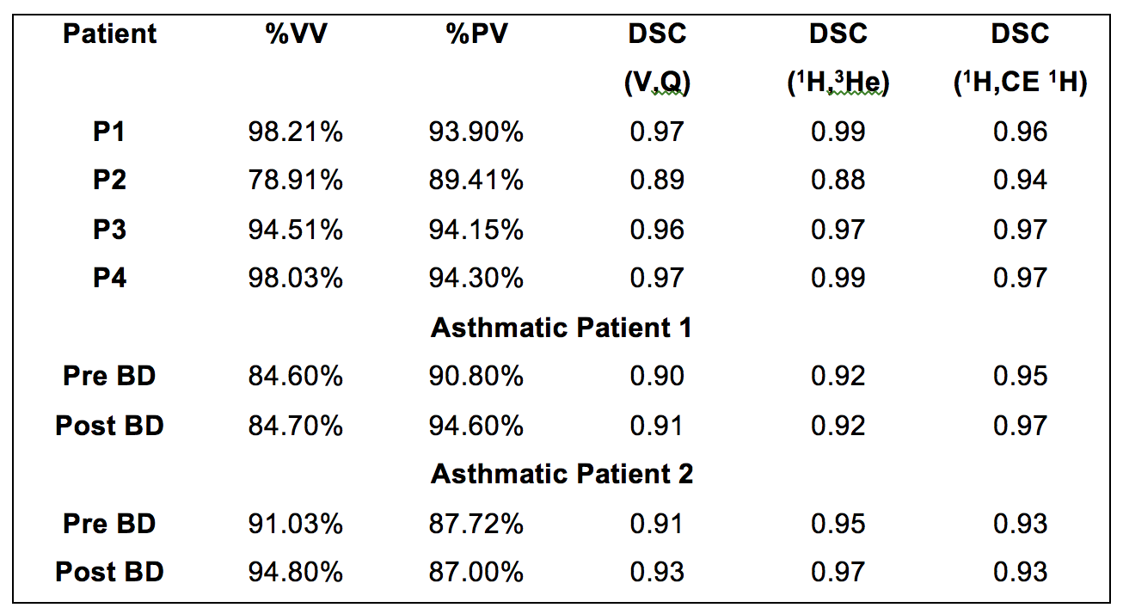Click the 94.60% Post BD value
This screenshot has width=1123, height=614.
click(x=476, y=426)
